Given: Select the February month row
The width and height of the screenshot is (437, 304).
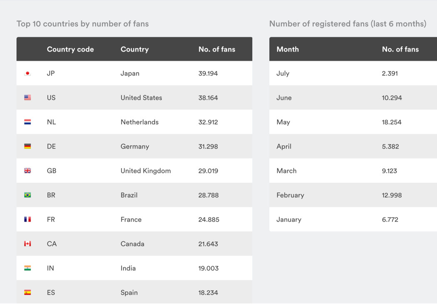Looking at the screenshot, I should (x=353, y=195).
